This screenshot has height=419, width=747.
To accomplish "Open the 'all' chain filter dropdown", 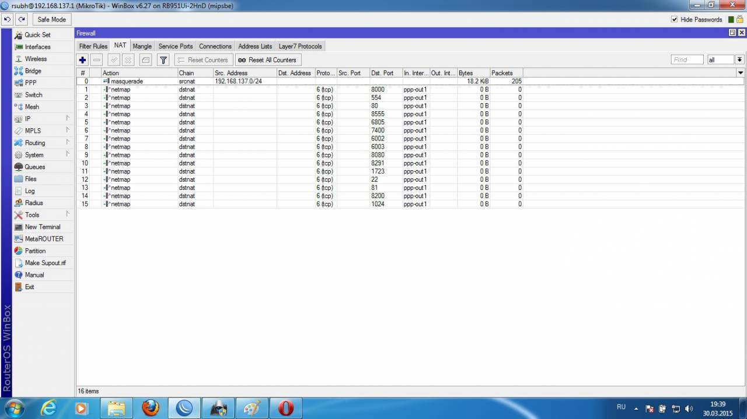I will (x=739, y=59).
